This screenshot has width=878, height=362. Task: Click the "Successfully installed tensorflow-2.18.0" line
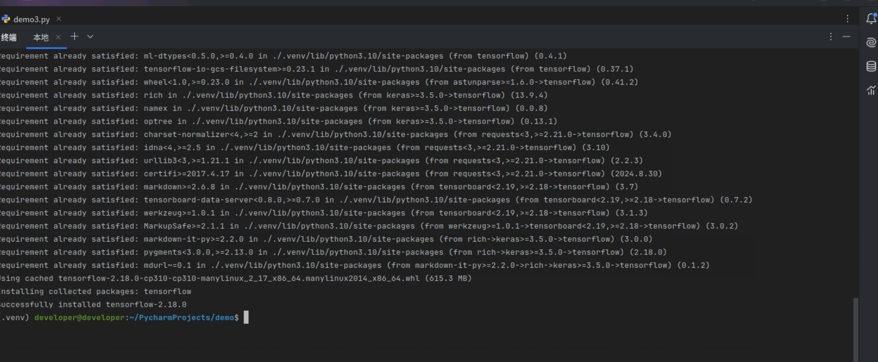(93, 304)
